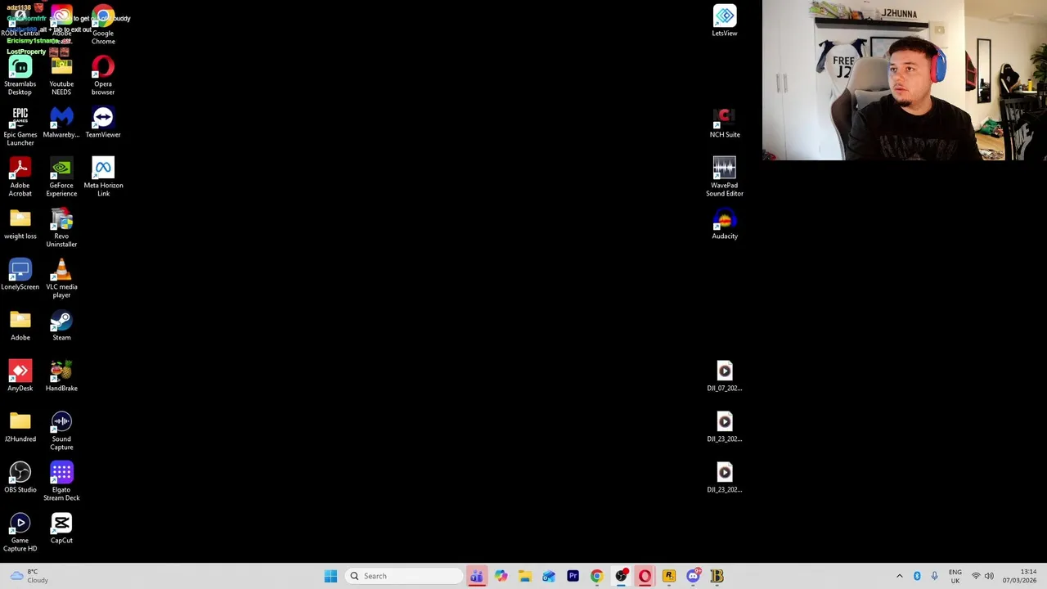1047x589 pixels.
Task: Open the ENG UK language switcher
Action: [955, 576]
